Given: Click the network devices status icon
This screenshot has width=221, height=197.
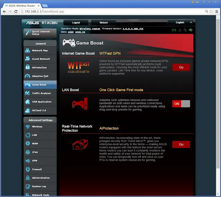Looking at the screenshot, I should pos(185,30).
